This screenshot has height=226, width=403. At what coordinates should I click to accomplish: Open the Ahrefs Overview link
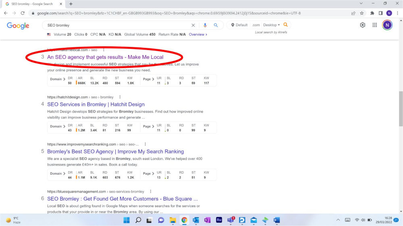click(198, 34)
